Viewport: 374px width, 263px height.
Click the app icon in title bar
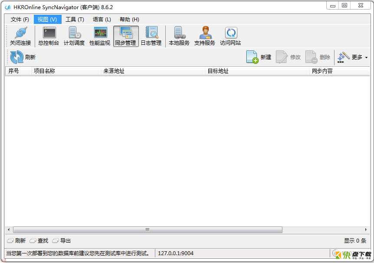tap(8, 7)
